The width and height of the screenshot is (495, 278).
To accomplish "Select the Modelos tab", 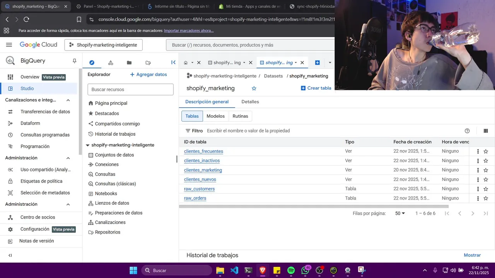I will pyautogui.click(x=215, y=116).
